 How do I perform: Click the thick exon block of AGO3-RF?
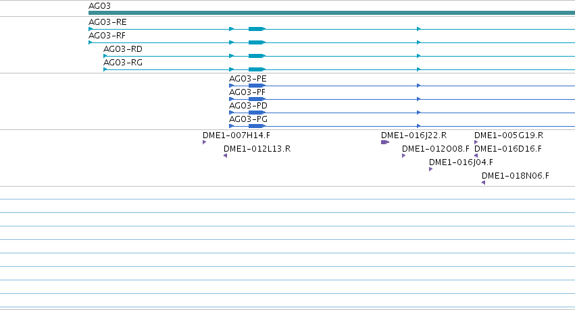pyautogui.click(x=257, y=42)
